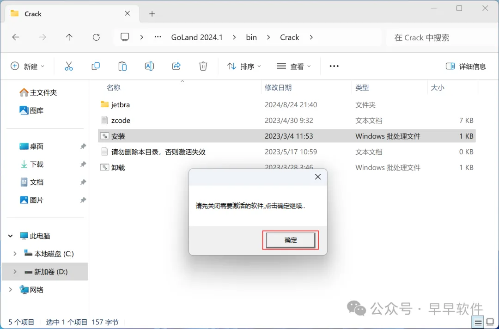Open the 查看 view dropdown
This screenshot has width=499, height=329.
[293, 66]
